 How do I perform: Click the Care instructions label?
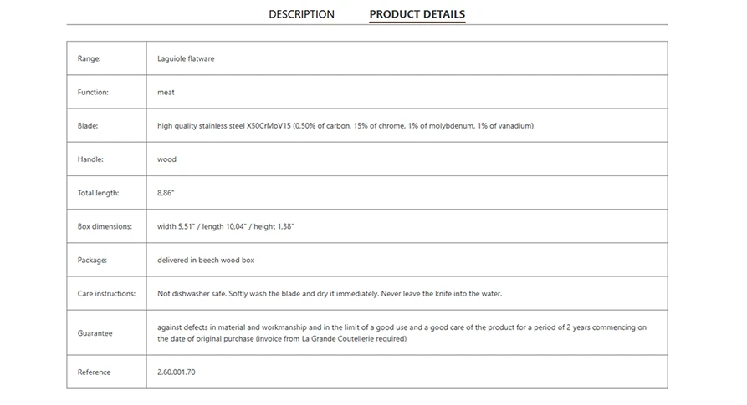[106, 294]
